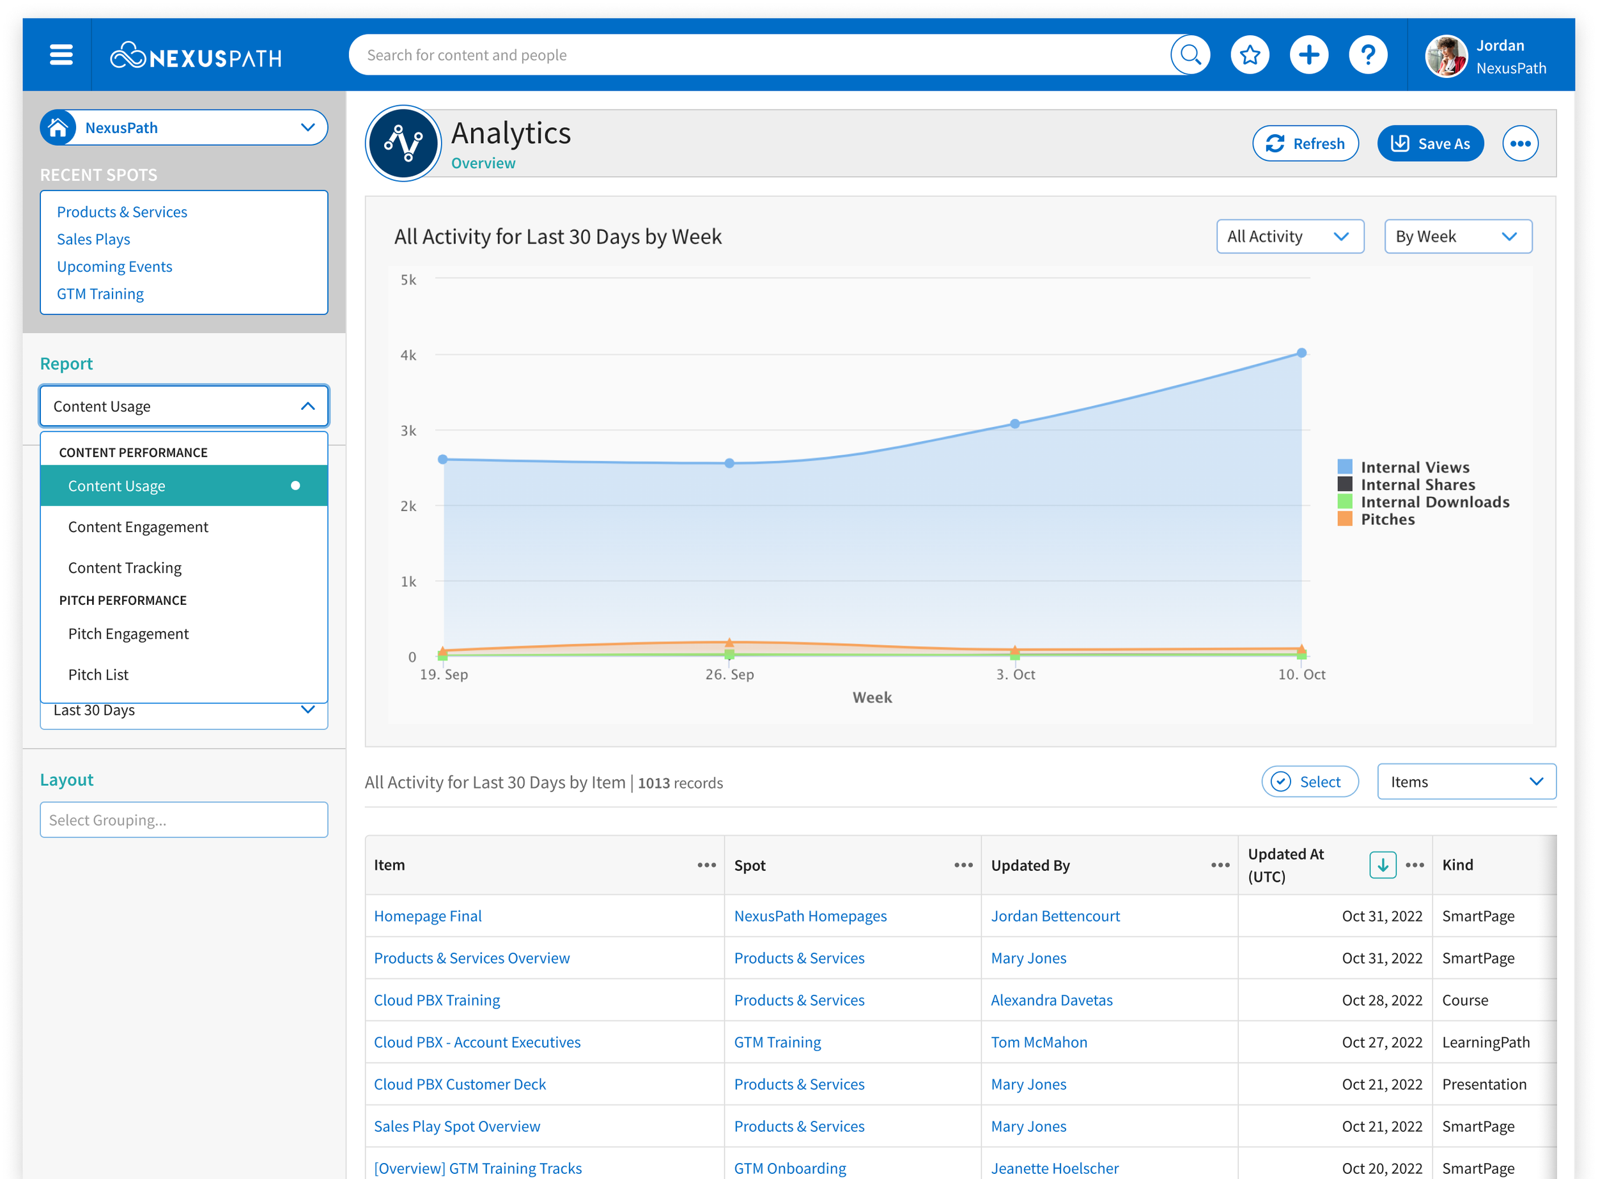Toggle Internal Downloads legend series
The image size is (1598, 1179).
[x=1434, y=503]
